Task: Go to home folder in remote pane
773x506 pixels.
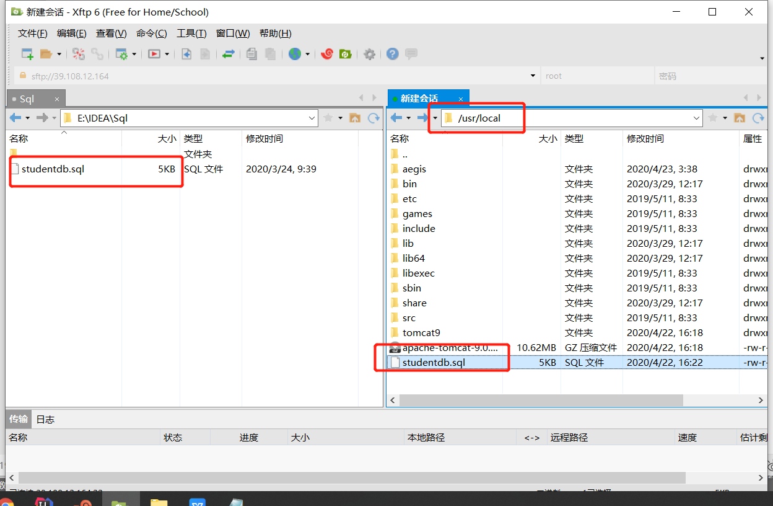Action: point(740,118)
